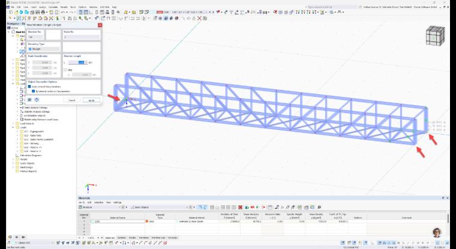Screen dimensions: 456x249
Task: Expand the Results folder node
Action: click(13, 159)
